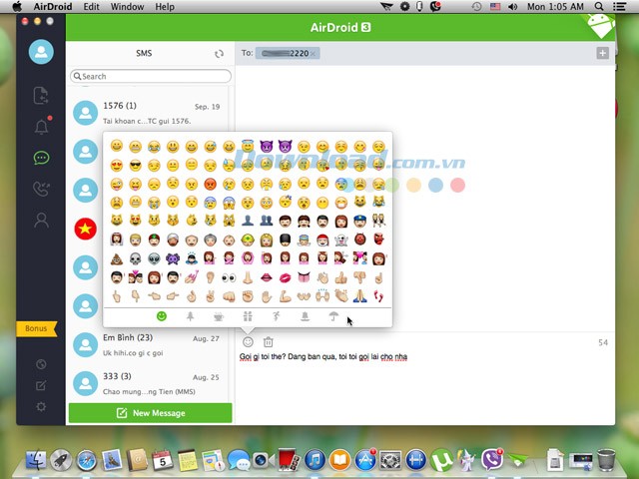The height and width of the screenshot is (479, 639).
Task: Switch to the smileys emoji category tab
Action: 161,316
